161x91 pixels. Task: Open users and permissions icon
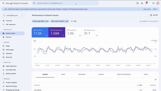click(142, 3)
